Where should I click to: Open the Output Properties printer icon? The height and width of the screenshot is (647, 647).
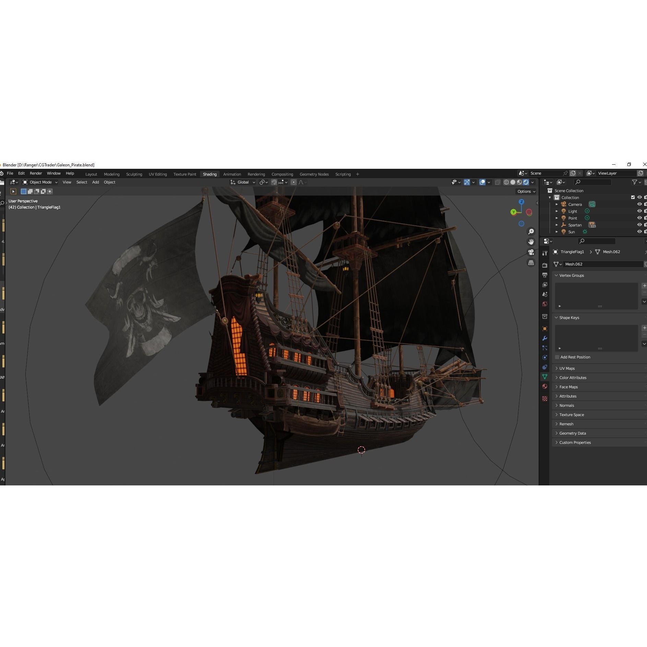[544, 275]
